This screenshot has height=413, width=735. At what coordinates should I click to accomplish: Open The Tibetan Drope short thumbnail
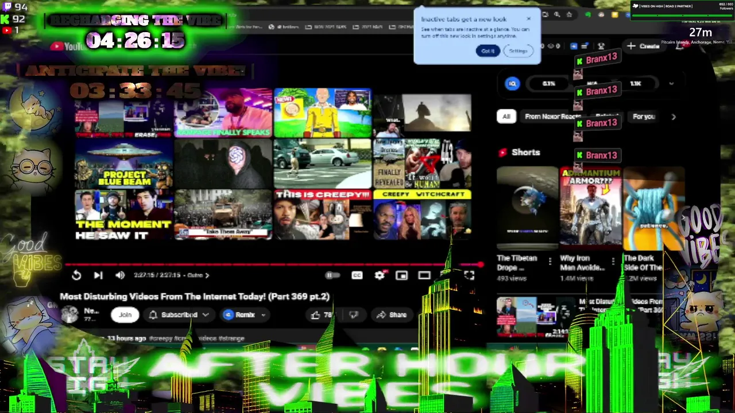pos(527,209)
